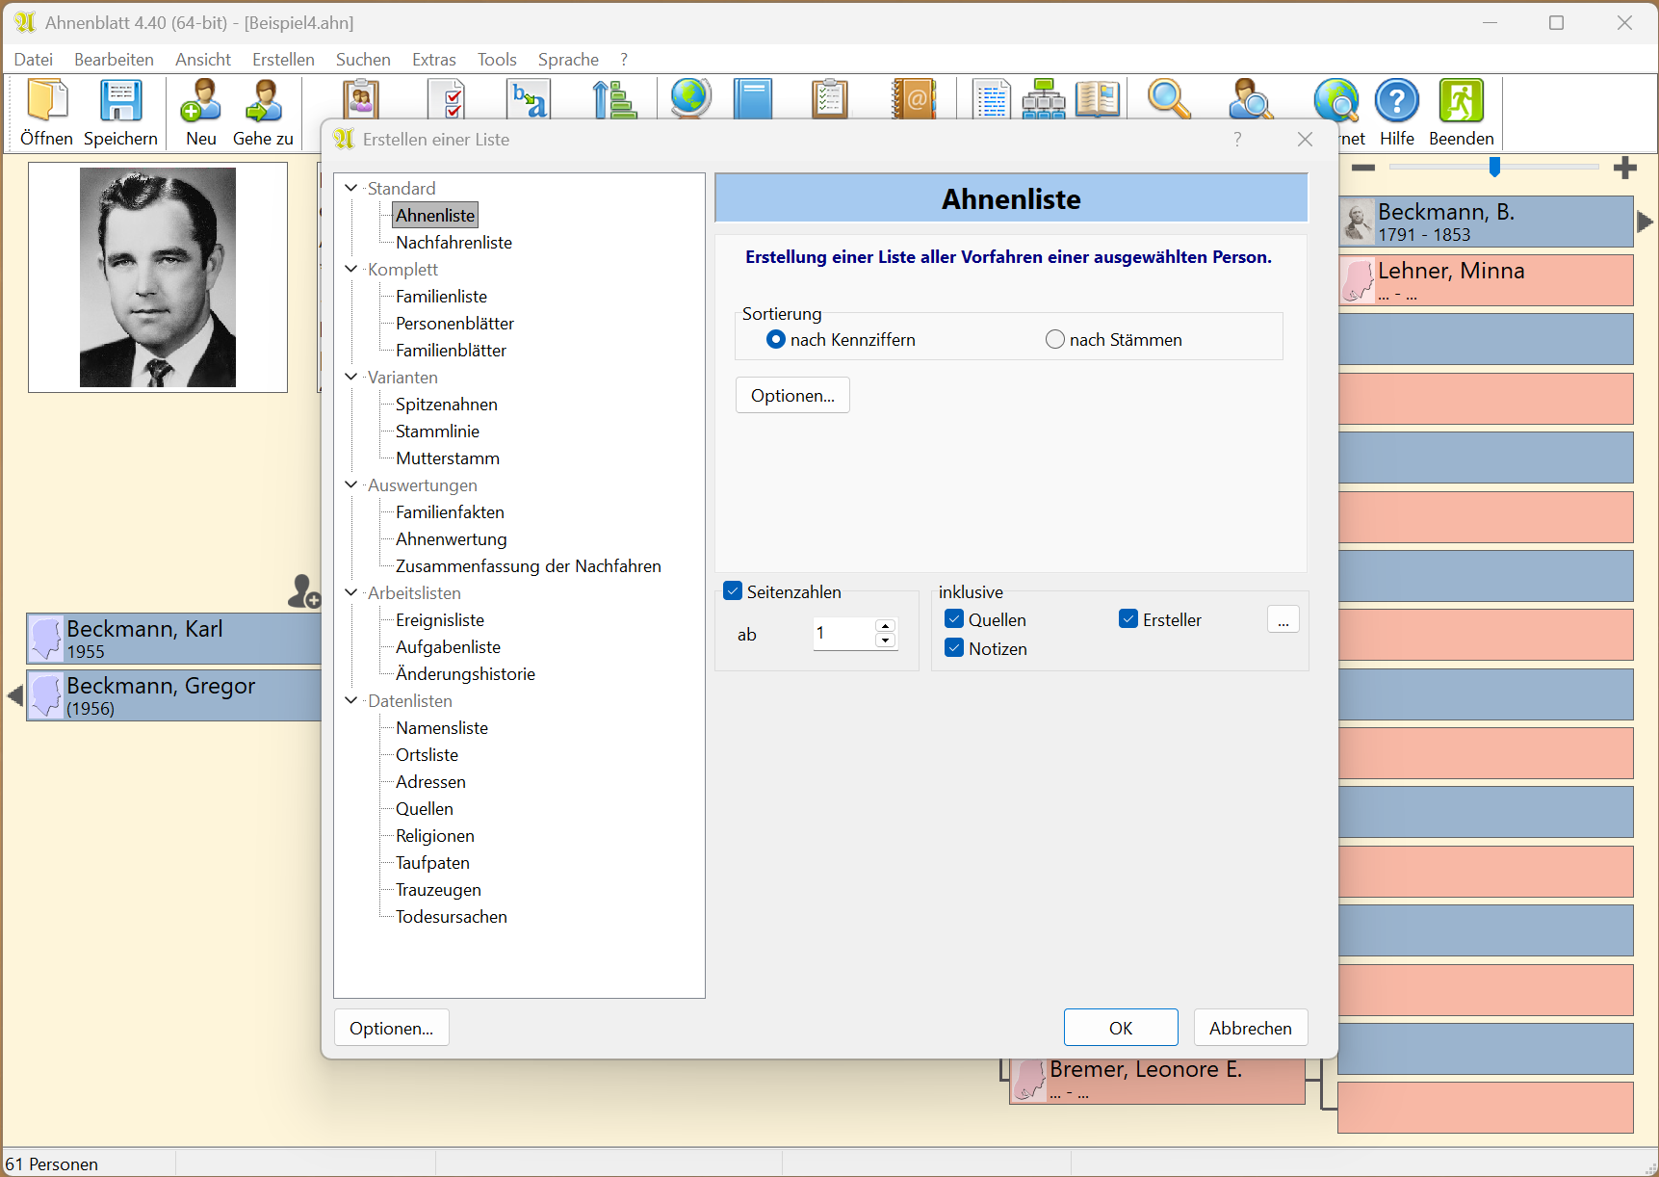Screen dimensions: 1659x1177
Task: Click the Beenden exit icon
Action: click(x=1461, y=102)
